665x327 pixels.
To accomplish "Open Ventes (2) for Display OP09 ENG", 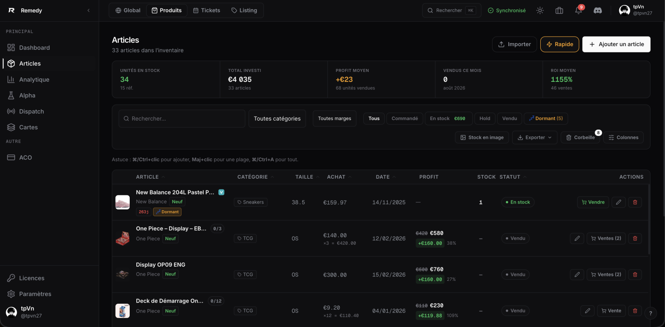I will coord(606,275).
